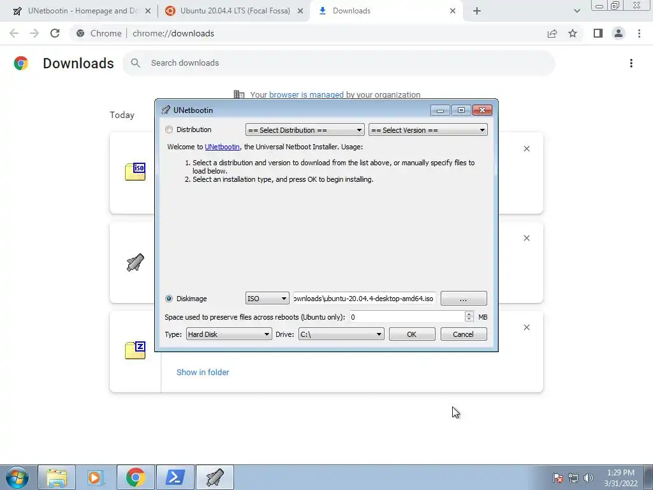This screenshot has width=653, height=490.
Task: Decrease persistence space with down arrow
Action: point(469,320)
